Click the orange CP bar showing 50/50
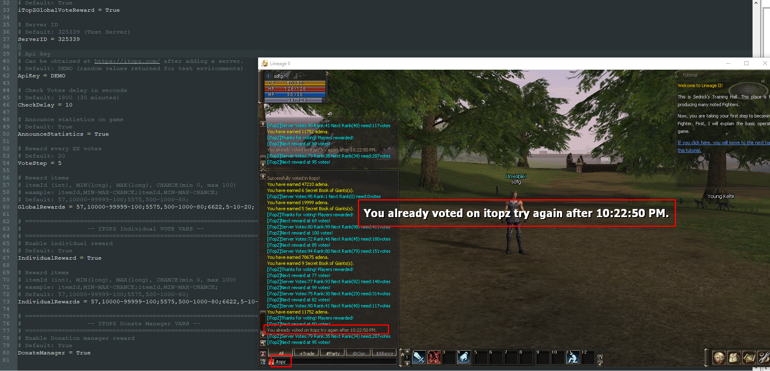 (x=295, y=83)
